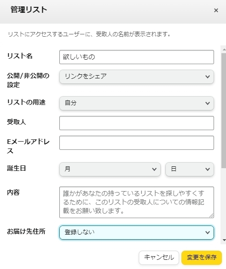Screen dimensions: 226x269
Task: Close the 管理リスト dialog with the X icon
Action: click(216, 10)
